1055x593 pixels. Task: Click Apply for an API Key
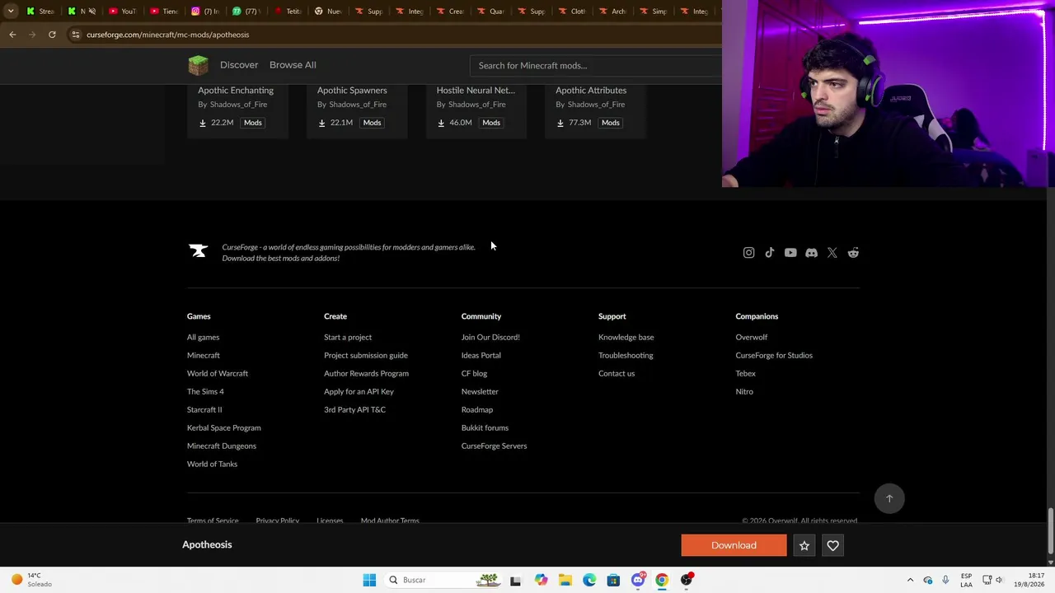359,392
